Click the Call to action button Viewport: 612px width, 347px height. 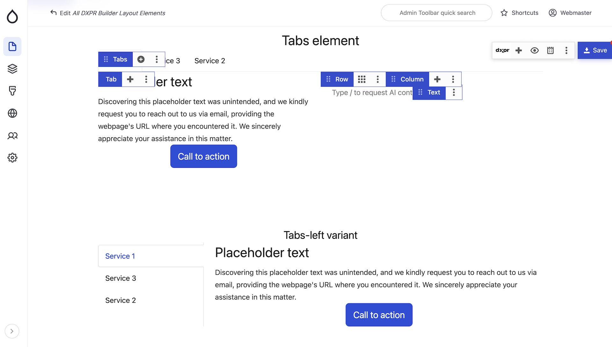pyautogui.click(x=203, y=156)
